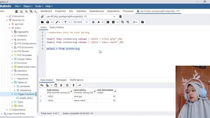This screenshot has width=210, height=118.
Task: Collapse the Trigger Functions node
Action: (12, 94)
